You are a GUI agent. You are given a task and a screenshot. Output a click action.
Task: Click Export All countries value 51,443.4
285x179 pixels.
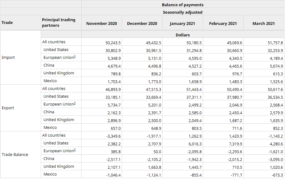194,89
